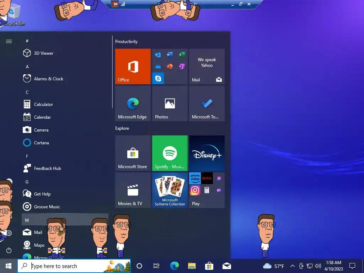Launch Edge from the taskbar
This screenshot has width=364, height=273.
click(174, 266)
